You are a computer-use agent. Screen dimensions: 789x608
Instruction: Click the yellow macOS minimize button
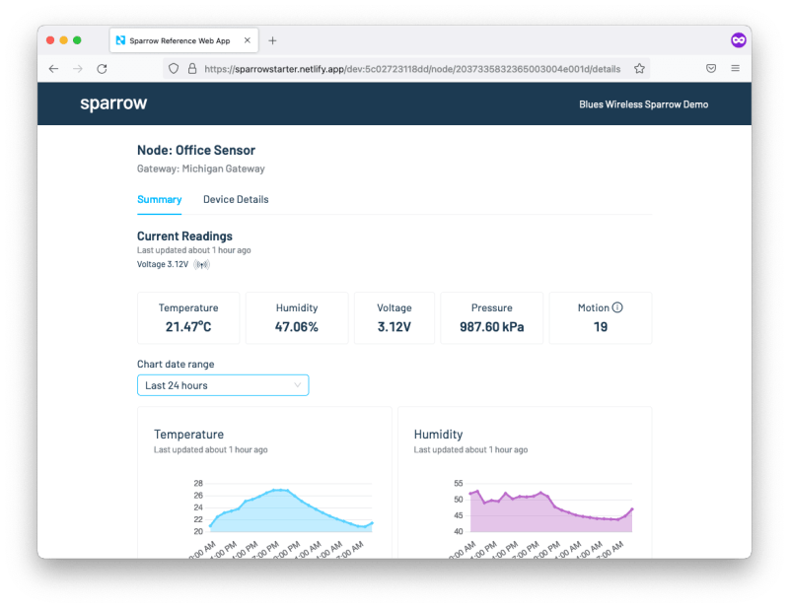pyautogui.click(x=64, y=40)
